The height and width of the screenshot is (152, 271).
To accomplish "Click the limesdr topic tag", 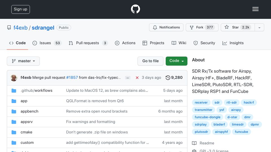I will pos(238,124).
